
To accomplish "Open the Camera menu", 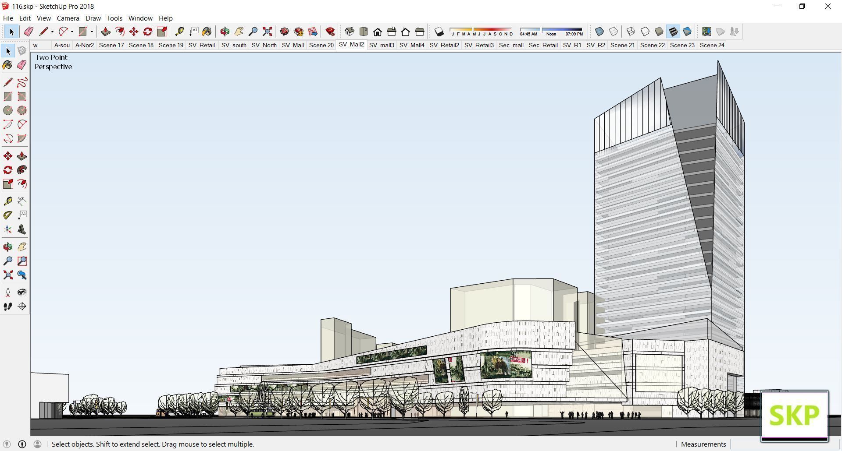I will (x=68, y=18).
